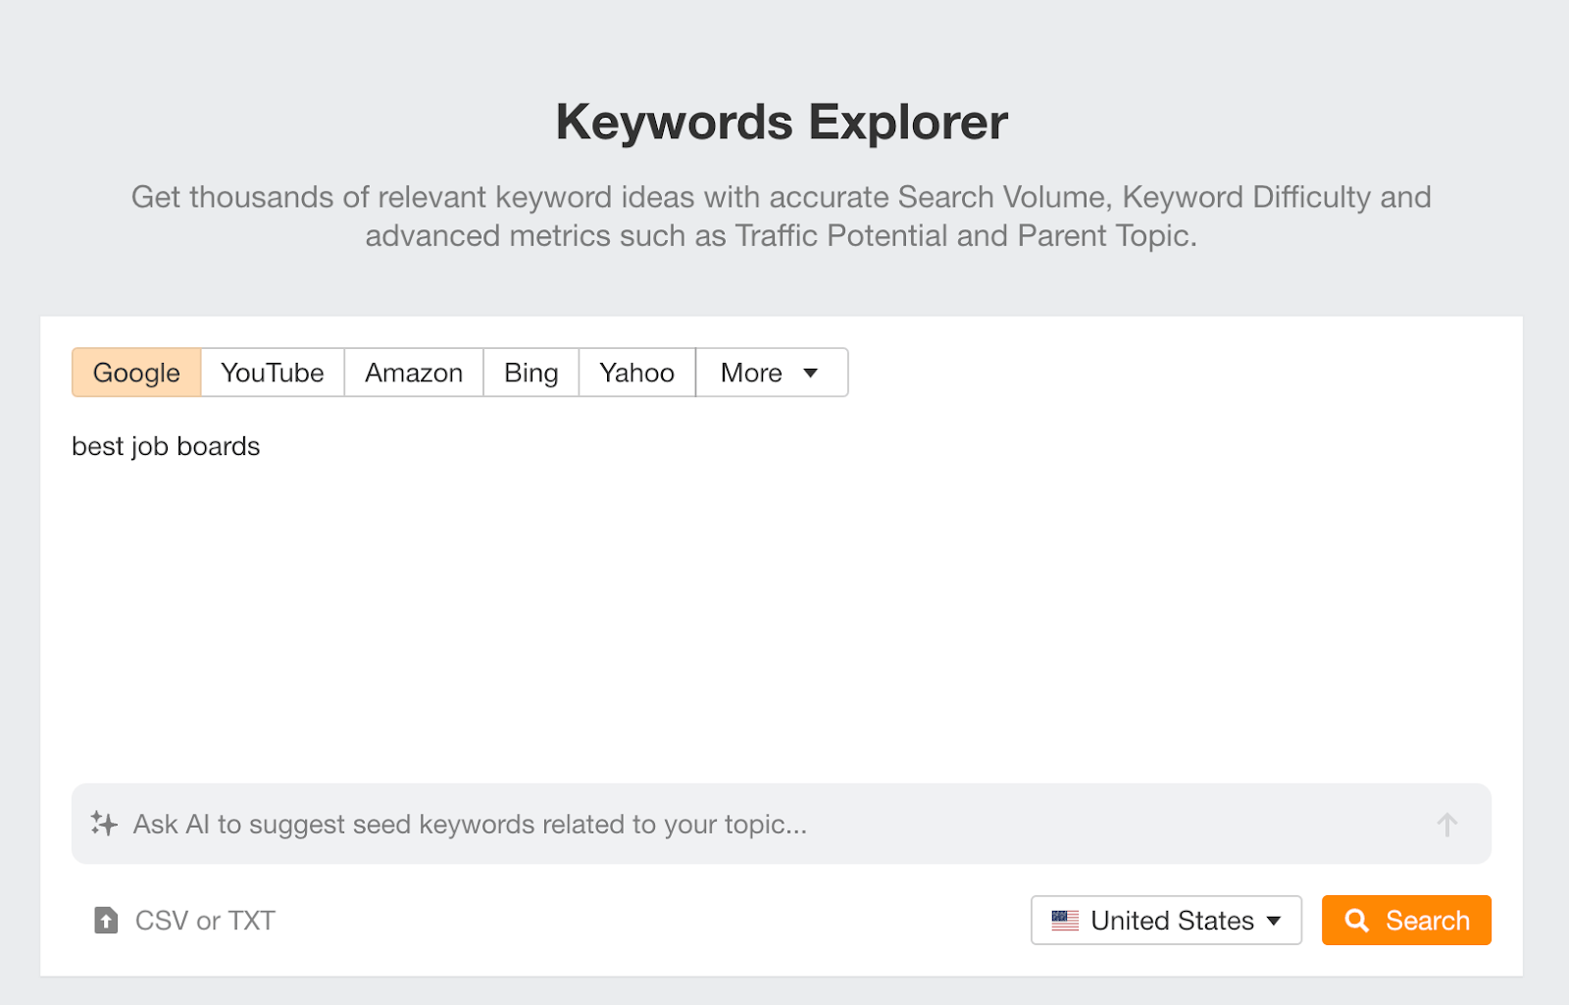Click the chevron beside United States

pyautogui.click(x=1273, y=921)
